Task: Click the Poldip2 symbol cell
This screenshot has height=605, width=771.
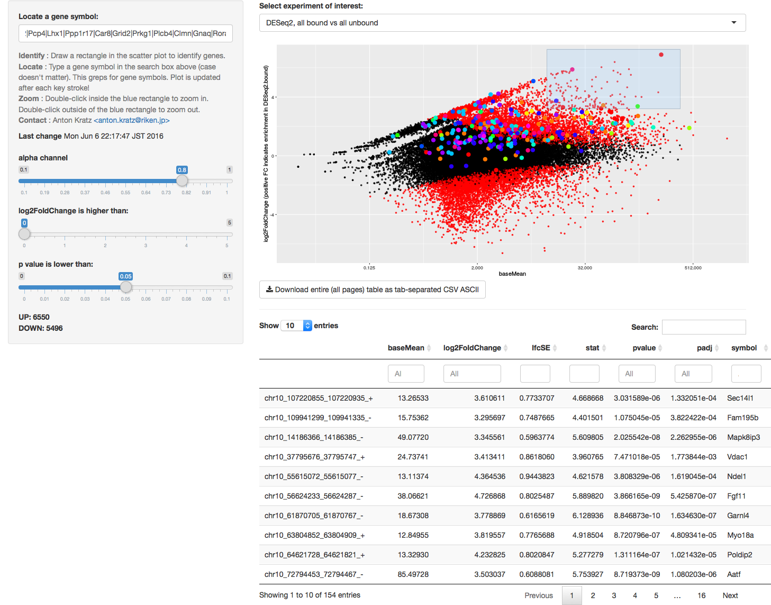Action: coord(740,555)
